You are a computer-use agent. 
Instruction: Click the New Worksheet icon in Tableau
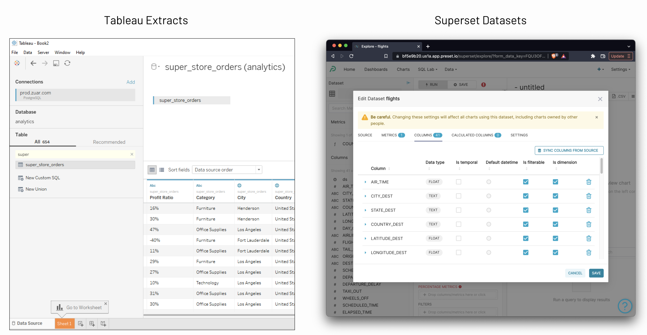point(80,324)
